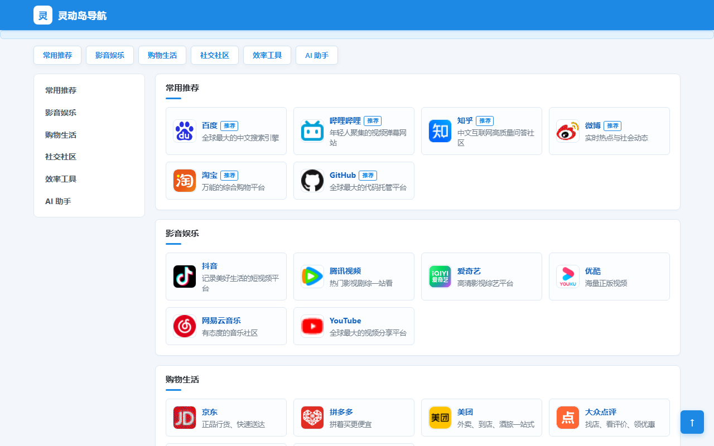Image resolution: width=714 pixels, height=446 pixels.
Task: Switch to the 社交社区 top tab
Action: 215,55
